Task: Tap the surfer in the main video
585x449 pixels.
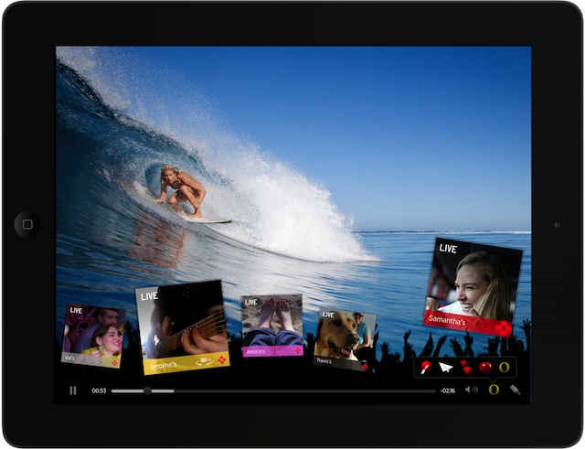Action: click(x=184, y=190)
